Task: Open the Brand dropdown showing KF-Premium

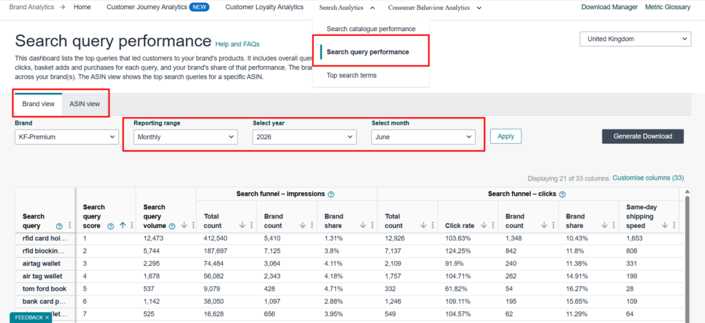Action: [67, 137]
